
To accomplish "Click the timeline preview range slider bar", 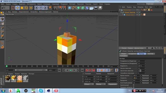I will click(31, 70).
